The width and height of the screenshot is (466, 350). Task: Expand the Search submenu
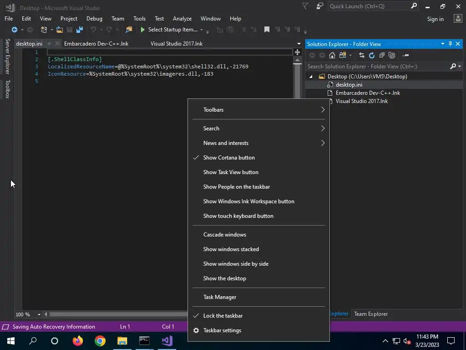pos(258,129)
